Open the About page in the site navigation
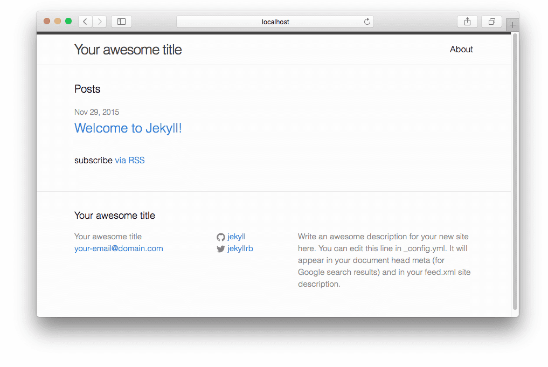548x367 pixels. [461, 50]
